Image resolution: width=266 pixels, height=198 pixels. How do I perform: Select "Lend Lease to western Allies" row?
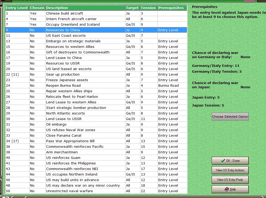coord(96,102)
